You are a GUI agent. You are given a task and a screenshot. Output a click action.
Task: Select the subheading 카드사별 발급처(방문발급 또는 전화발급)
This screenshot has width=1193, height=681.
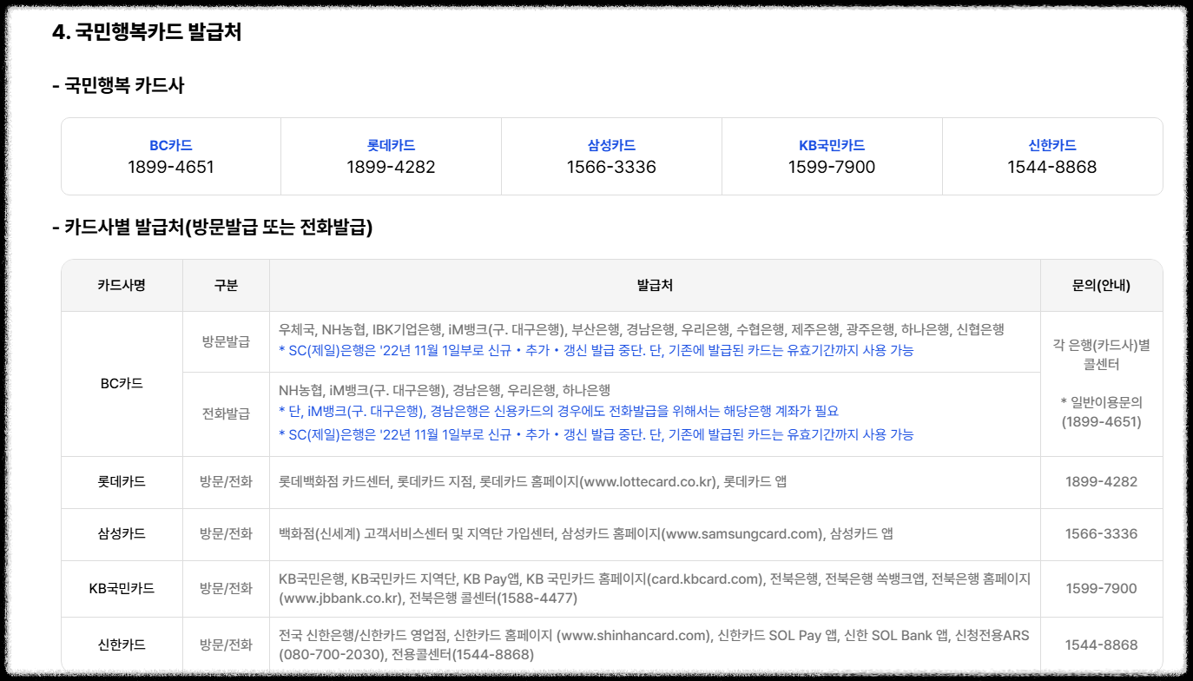click(x=213, y=228)
